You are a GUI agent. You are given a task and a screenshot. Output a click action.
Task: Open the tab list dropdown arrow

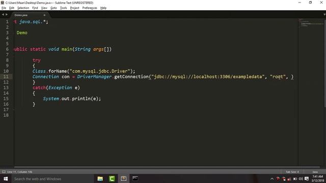pyautogui.click(x=324, y=15)
